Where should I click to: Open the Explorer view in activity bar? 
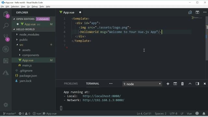pyautogui.click(x=6, y=14)
